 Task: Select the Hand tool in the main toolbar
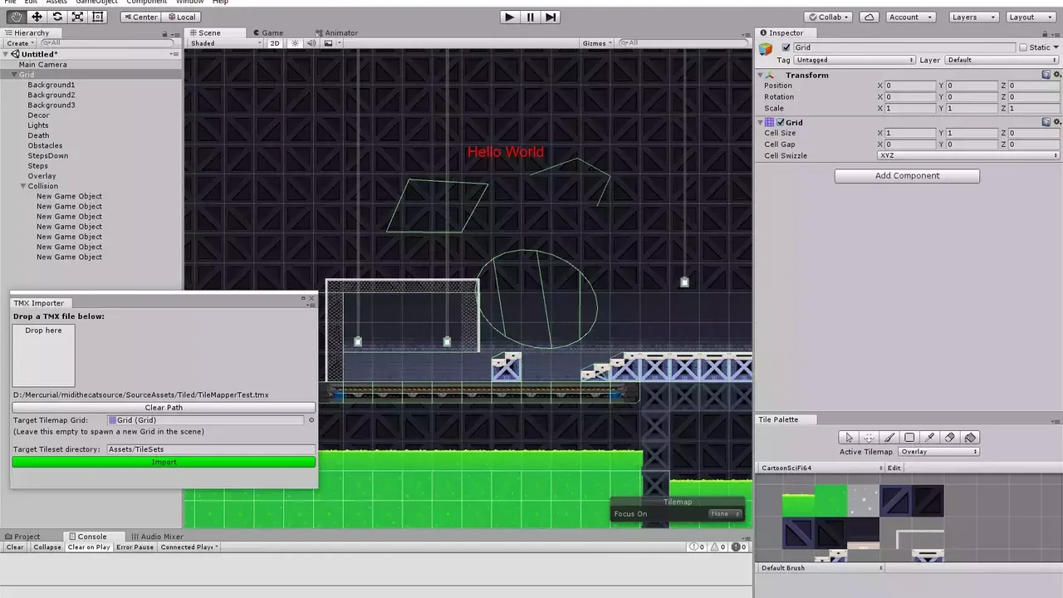(x=17, y=17)
